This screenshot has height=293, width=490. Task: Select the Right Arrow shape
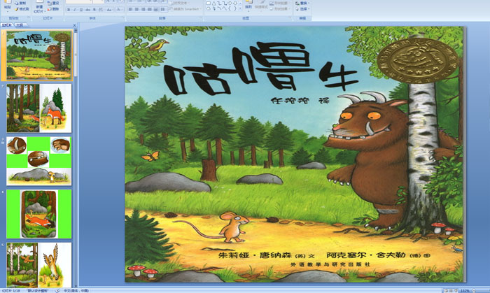tap(230, 3)
